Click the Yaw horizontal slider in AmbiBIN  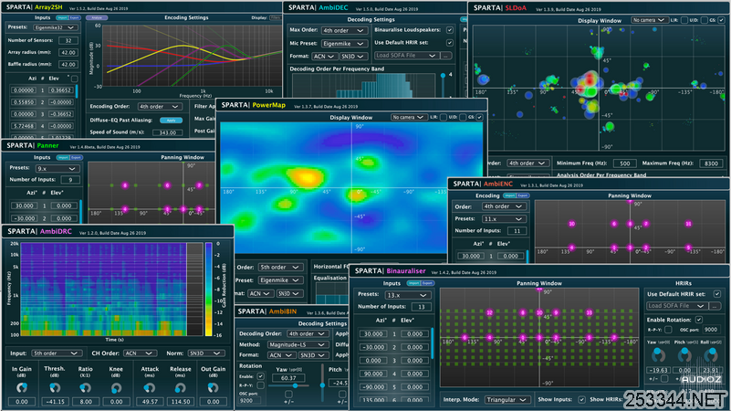(x=290, y=385)
